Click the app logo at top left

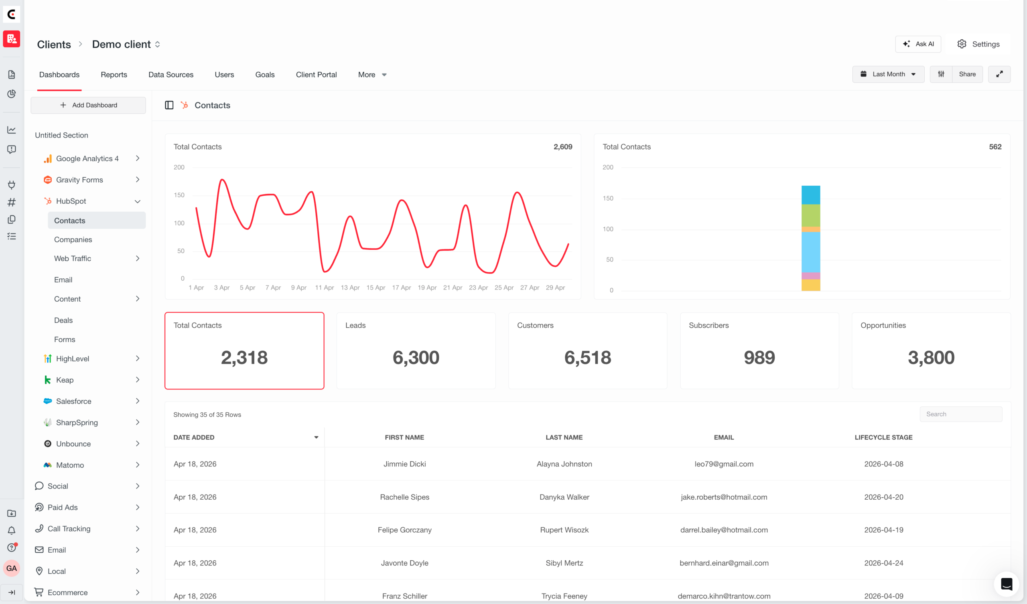(x=11, y=15)
